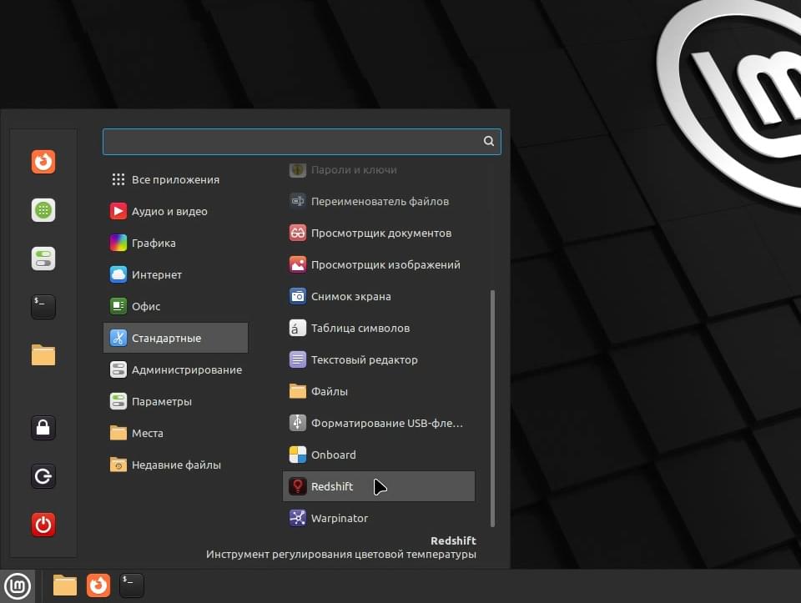The width and height of the screenshot is (801, 603).
Task: Open the Администрирование category
Action: pos(176,369)
